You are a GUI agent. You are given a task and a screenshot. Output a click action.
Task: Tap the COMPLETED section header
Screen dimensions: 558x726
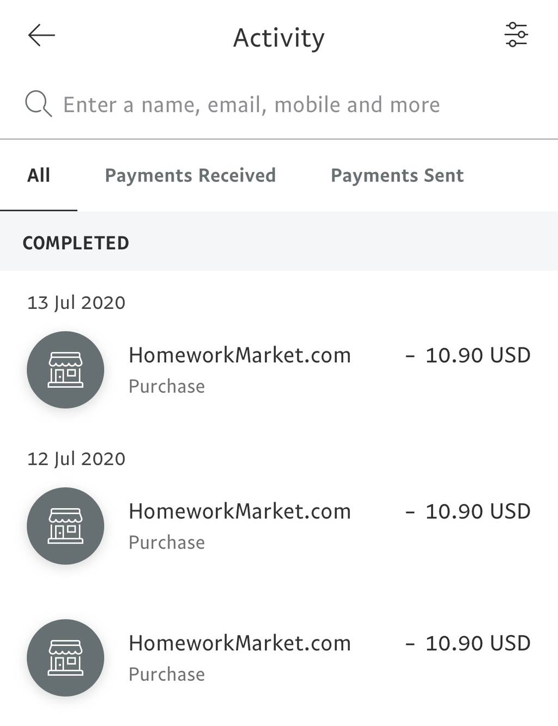76,243
